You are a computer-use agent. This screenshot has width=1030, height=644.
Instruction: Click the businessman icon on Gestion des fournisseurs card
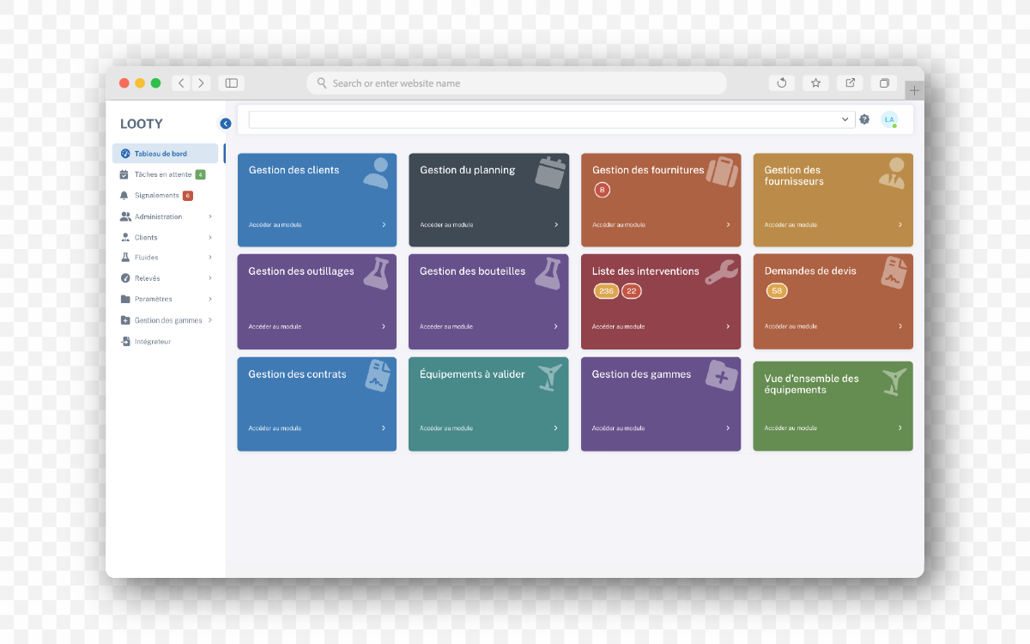(892, 173)
